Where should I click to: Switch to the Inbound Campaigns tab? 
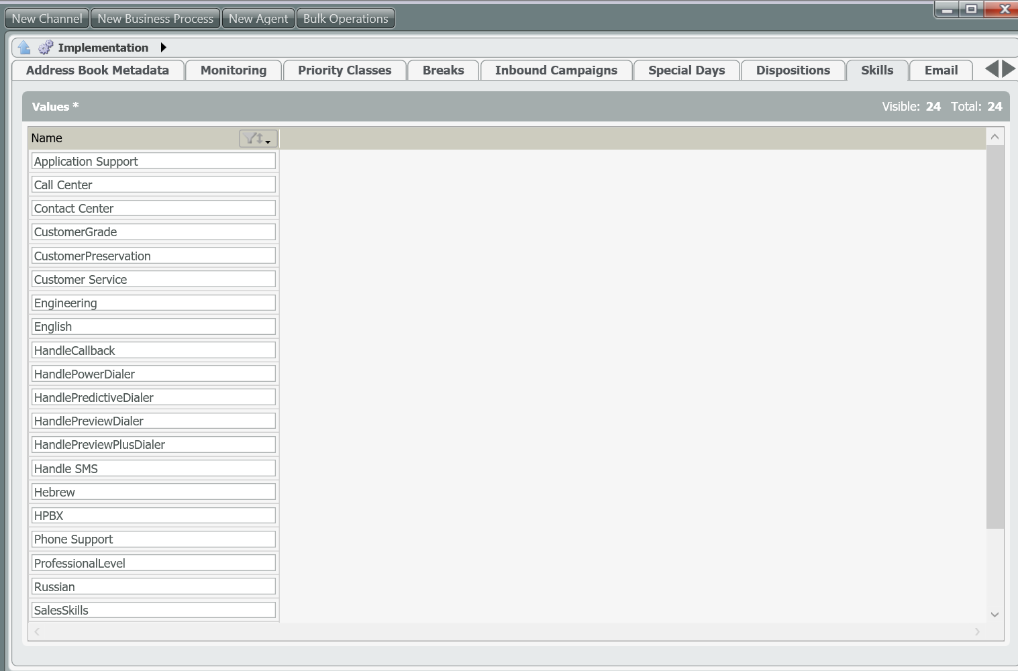[x=556, y=70]
